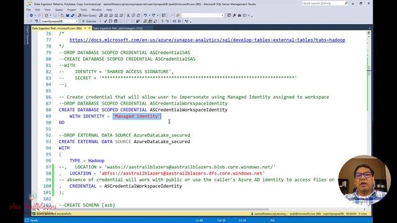Open the wide find combo box in the toolbar
The image size is (397, 223).
pyautogui.click(x=203, y=15)
